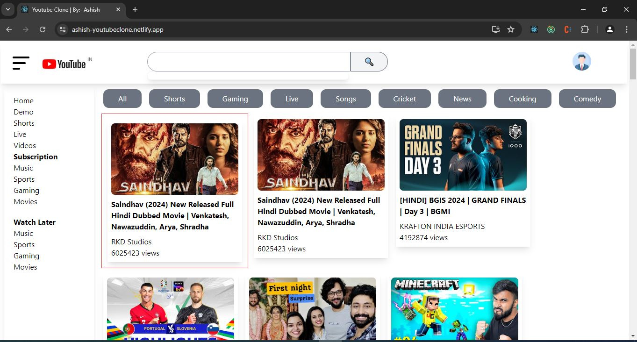Click the page vertical scrollbar
This screenshot has width=637, height=342.
coord(633,64)
